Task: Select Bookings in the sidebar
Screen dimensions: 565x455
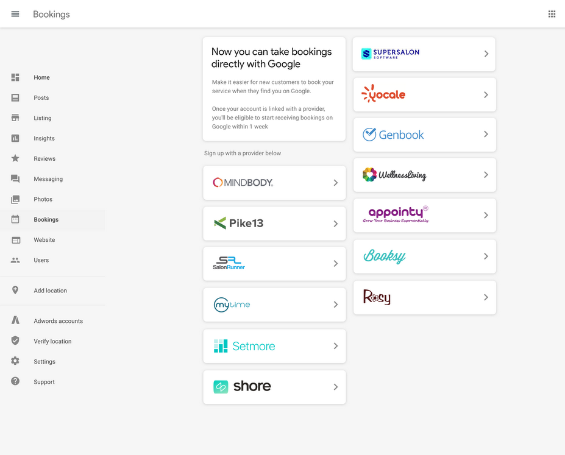Action: tap(52, 219)
